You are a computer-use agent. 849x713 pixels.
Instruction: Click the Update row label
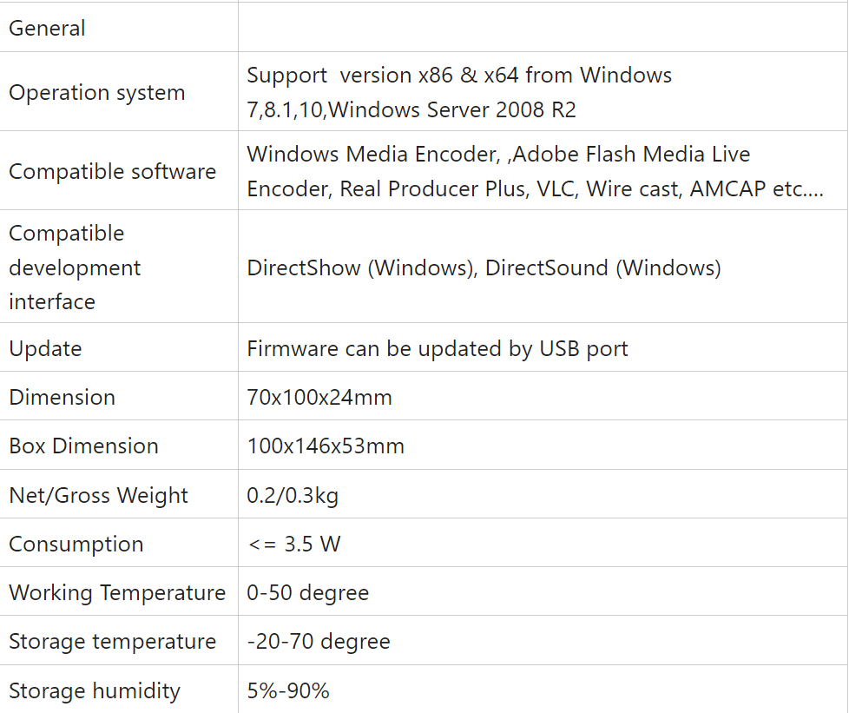click(x=45, y=348)
